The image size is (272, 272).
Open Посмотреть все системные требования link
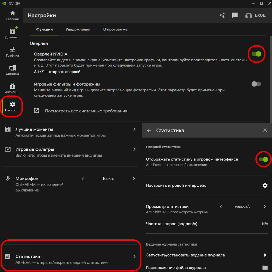pos(86,111)
